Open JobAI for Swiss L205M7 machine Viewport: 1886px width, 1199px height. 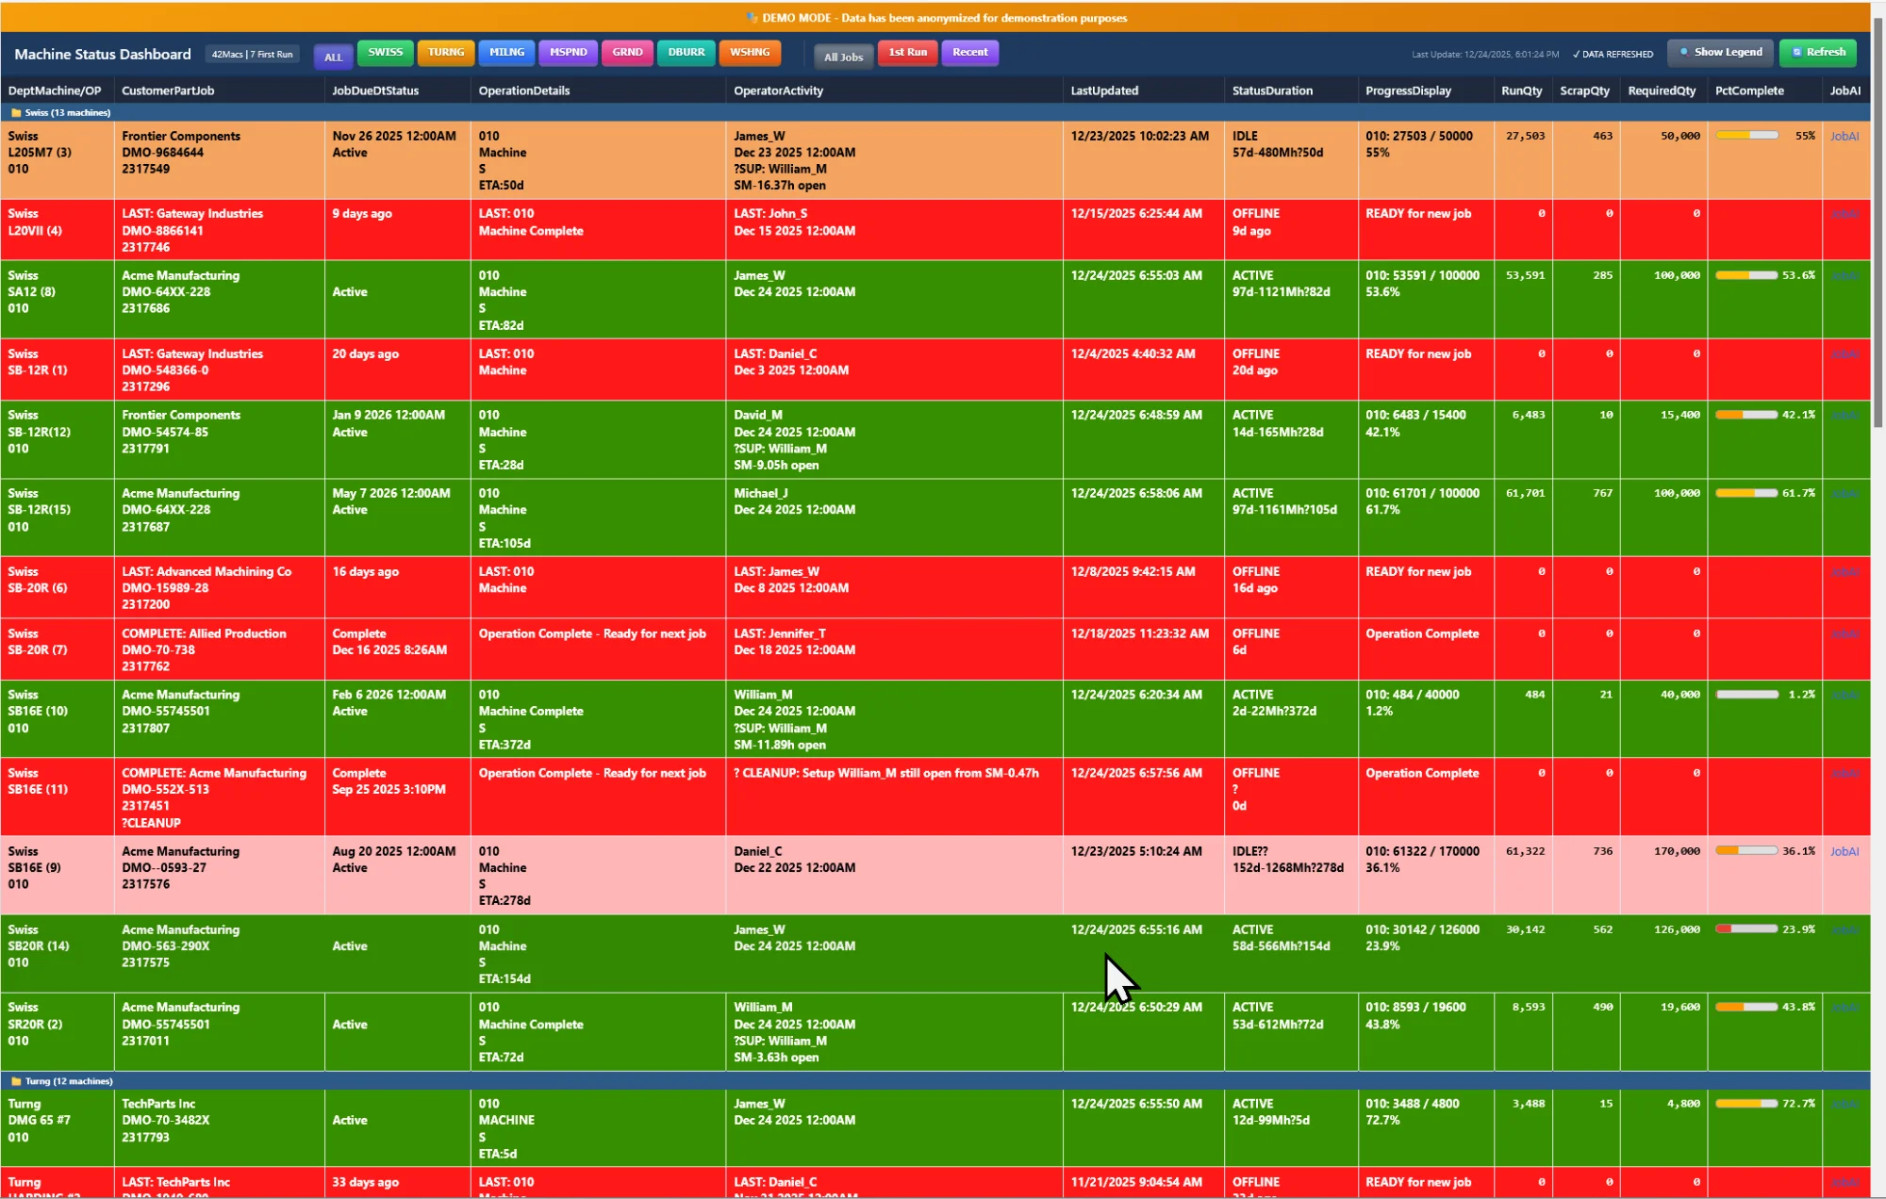(x=1844, y=136)
